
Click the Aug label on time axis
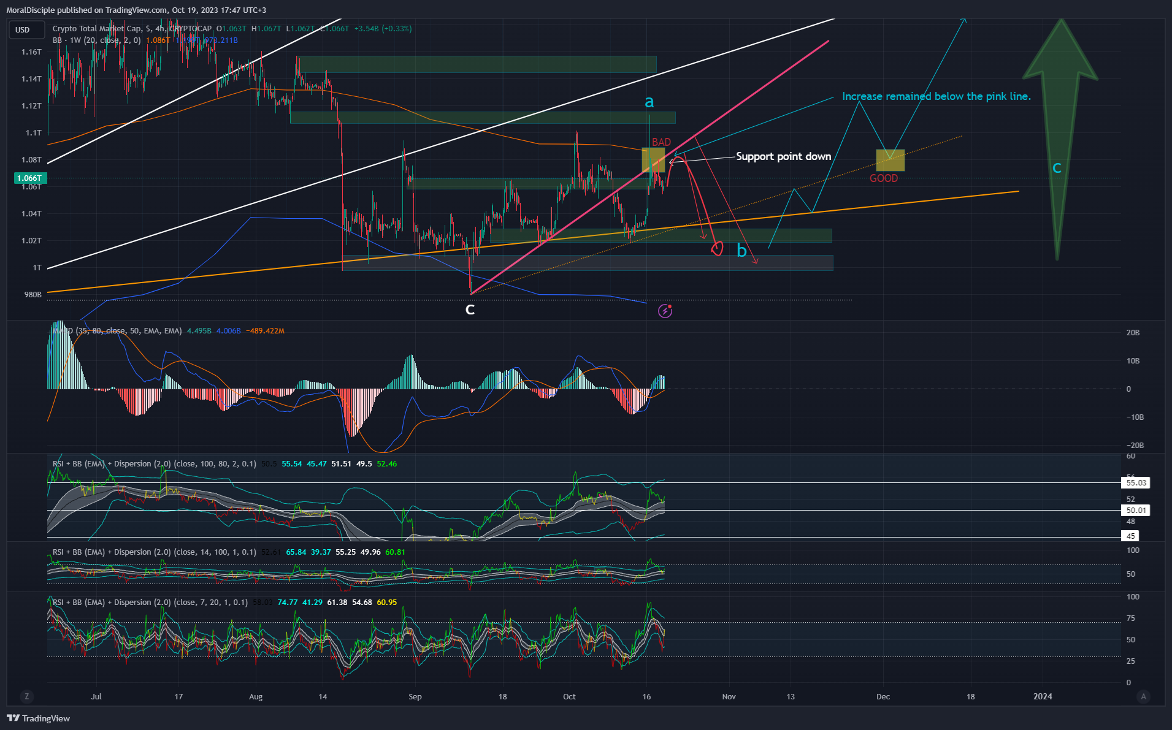click(x=256, y=696)
